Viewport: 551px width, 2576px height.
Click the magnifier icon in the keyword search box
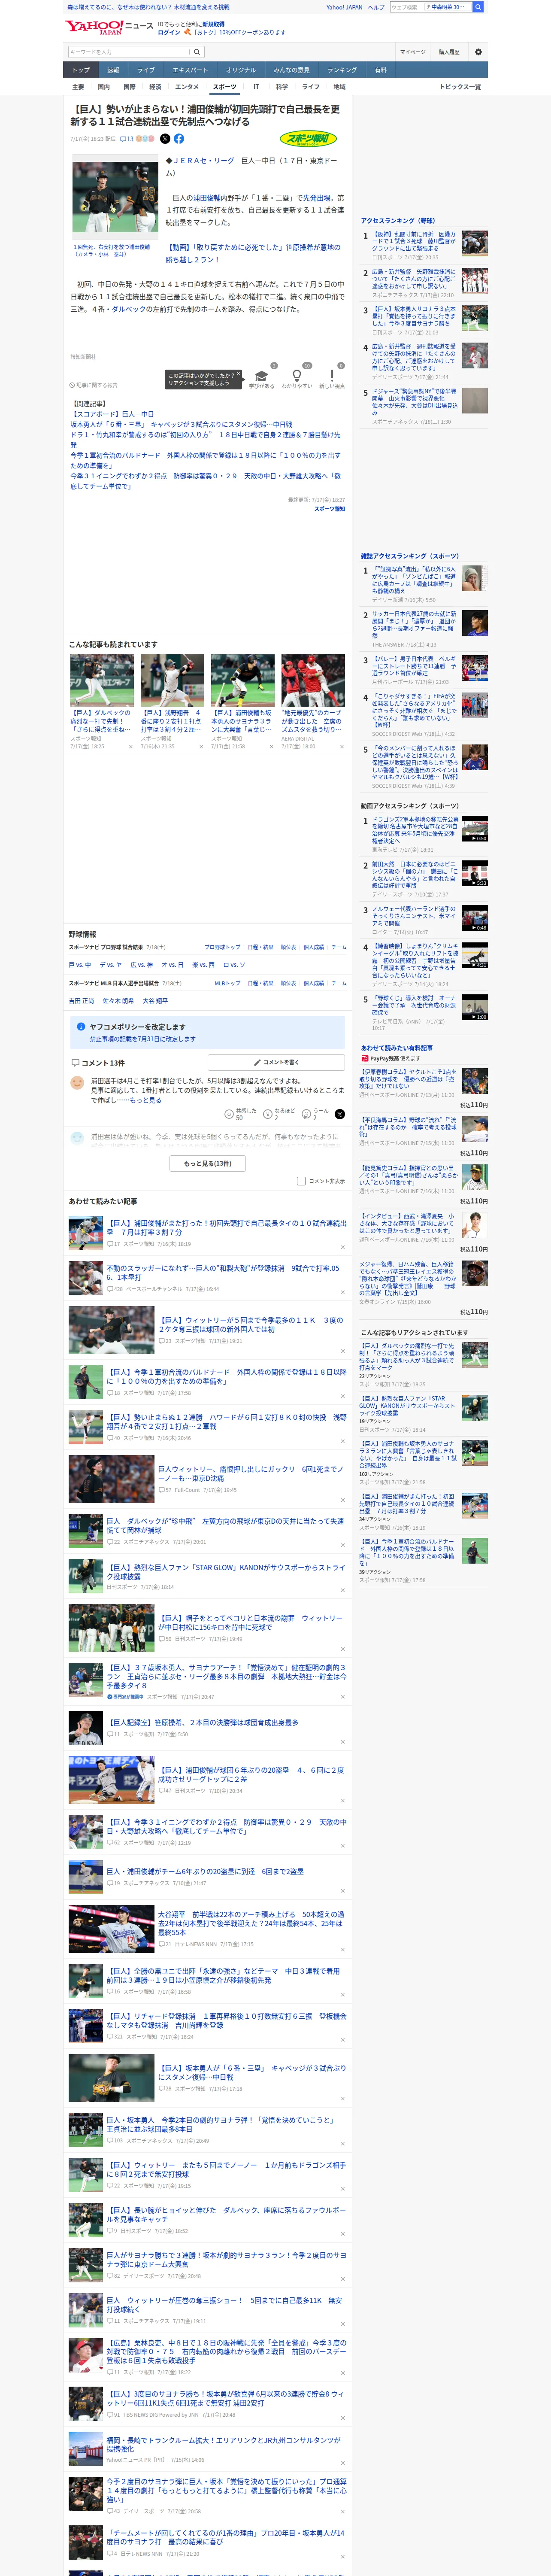(x=197, y=52)
